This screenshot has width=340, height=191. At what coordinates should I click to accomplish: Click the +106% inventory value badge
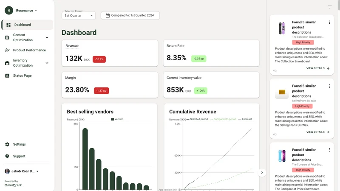201,90
